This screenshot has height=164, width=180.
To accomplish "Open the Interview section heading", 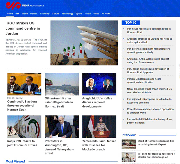I will pos(129,135).
